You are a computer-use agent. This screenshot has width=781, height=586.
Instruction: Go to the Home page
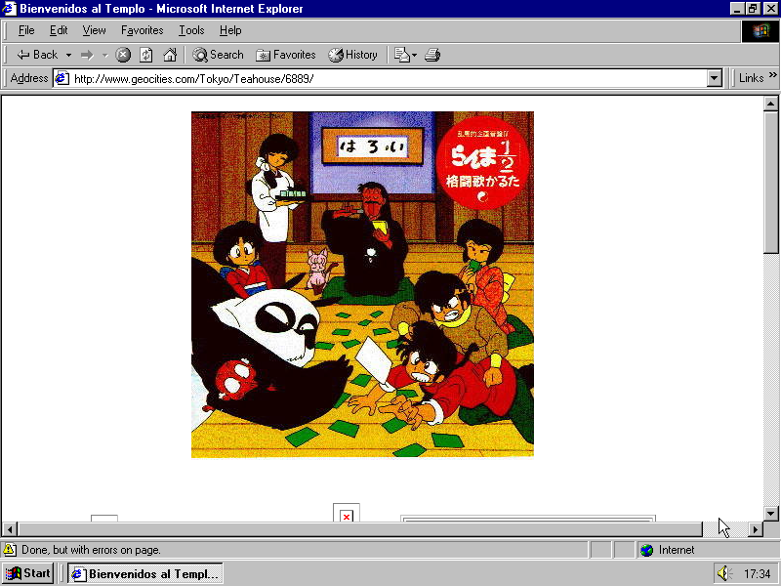(170, 55)
